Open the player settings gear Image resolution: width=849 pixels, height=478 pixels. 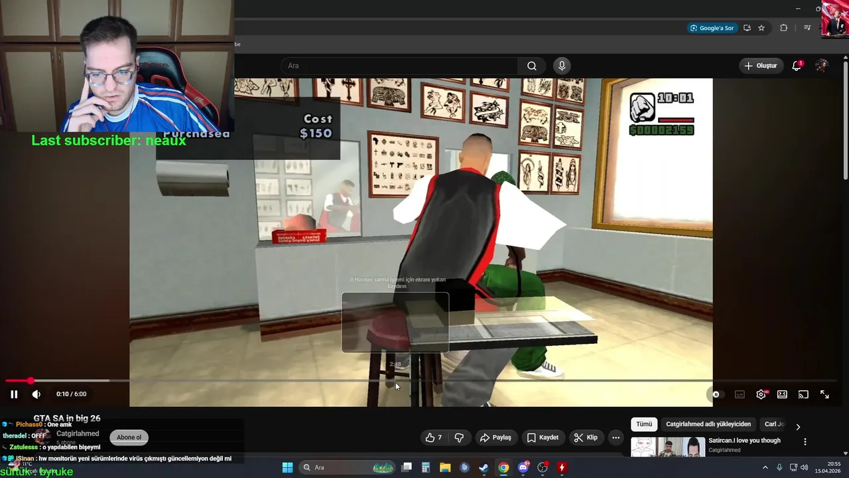(x=761, y=394)
